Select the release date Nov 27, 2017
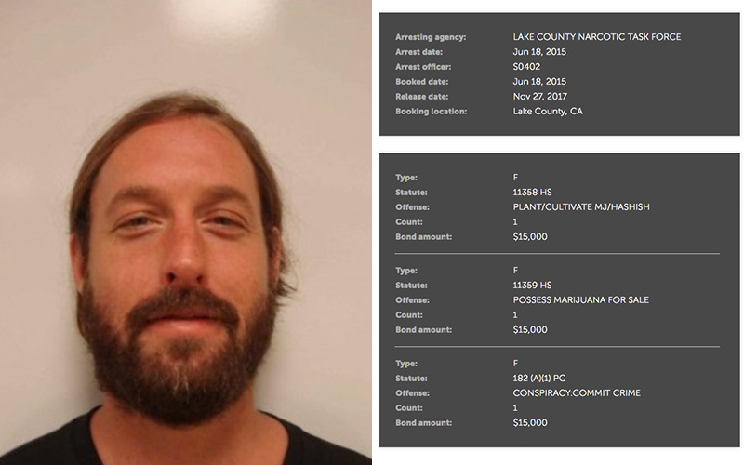The height and width of the screenshot is (465, 744). click(x=539, y=97)
